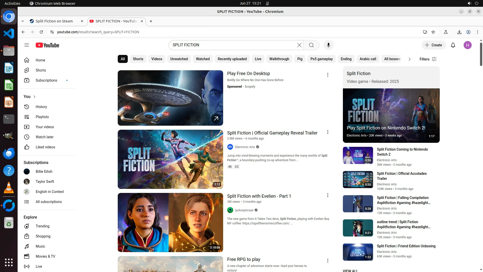Open the YouTube notifications bell
The width and height of the screenshot is (483, 272).
point(453,45)
